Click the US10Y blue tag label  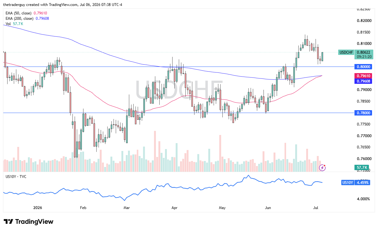tap(348, 182)
